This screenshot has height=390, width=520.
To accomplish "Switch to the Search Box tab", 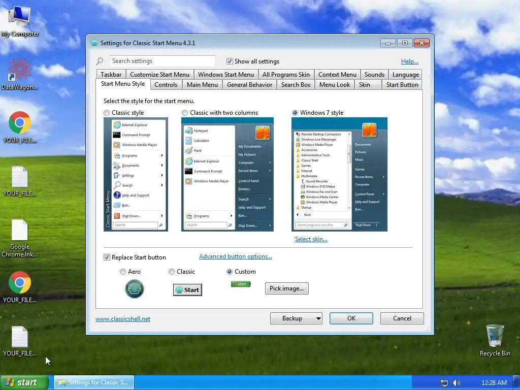I will tap(296, 85).
